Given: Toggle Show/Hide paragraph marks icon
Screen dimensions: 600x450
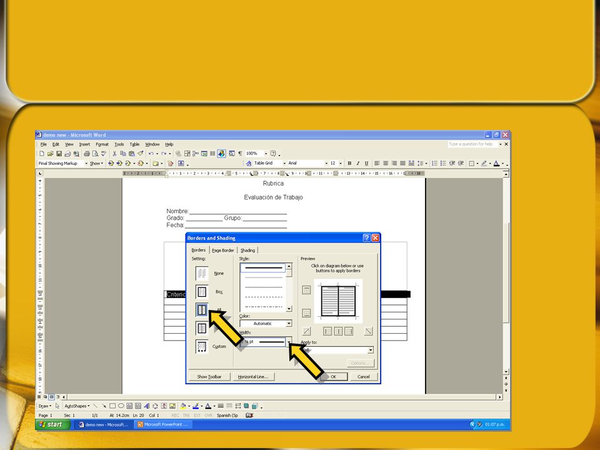Looking at the screenshot, I should click(x=240, y=154).
